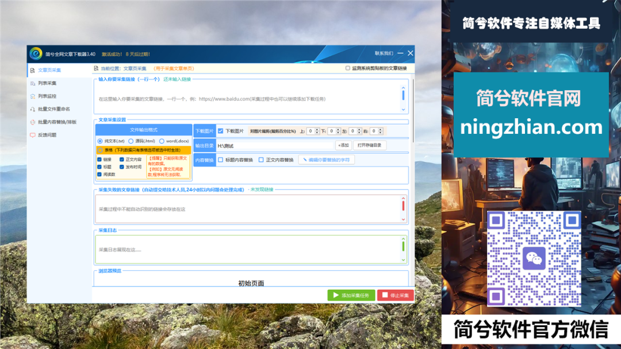Open 联系我们 link in title bar
The height and width of the screenshot is (349, 621).
pos(384,53)
